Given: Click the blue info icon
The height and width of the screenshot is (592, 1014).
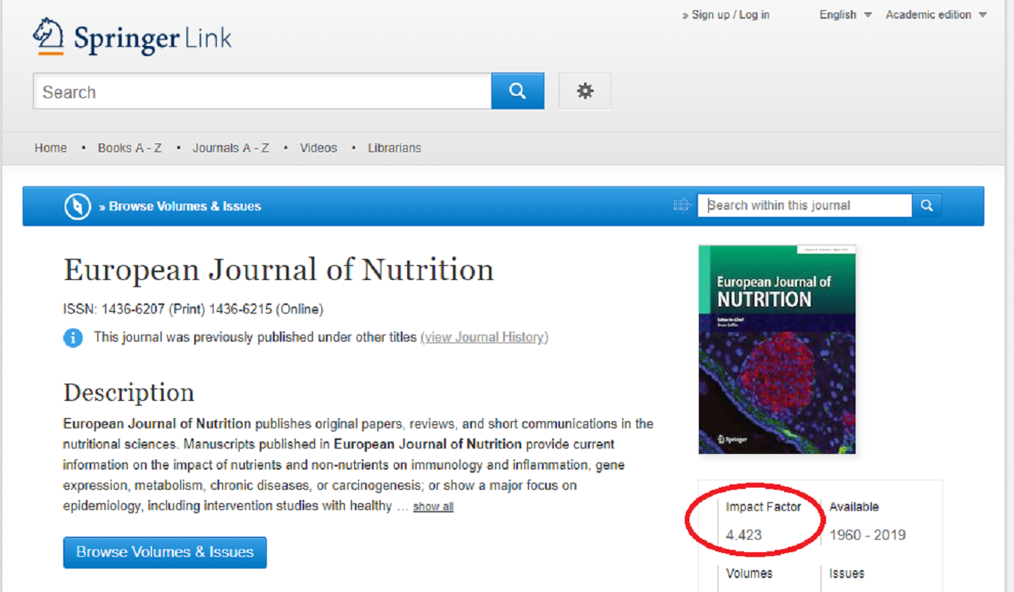Looking at the screenshot, I should point(73,338).
